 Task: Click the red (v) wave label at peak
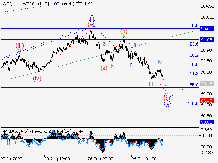coord(91,25)
